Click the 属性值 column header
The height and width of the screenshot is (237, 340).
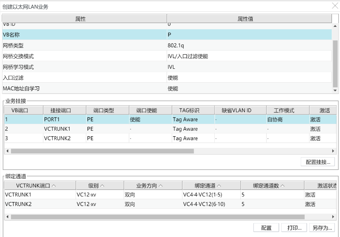coord(249,18)
